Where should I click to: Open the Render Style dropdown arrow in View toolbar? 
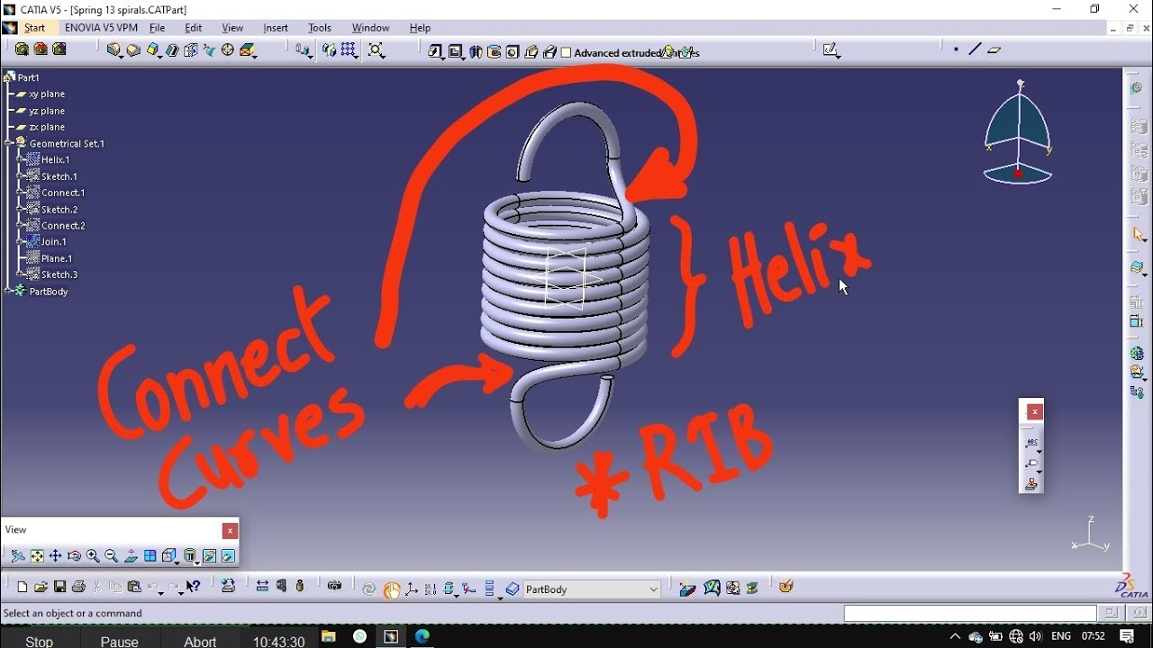pyautogui.click(x=197, y=562)
